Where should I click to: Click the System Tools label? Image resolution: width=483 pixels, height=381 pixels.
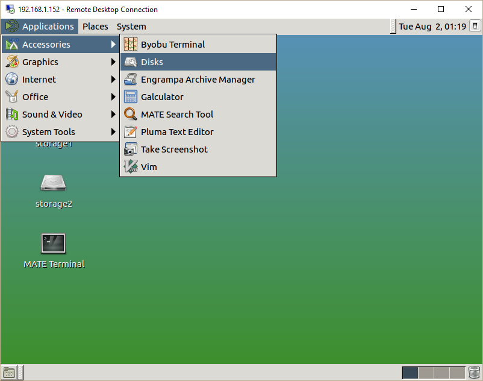[x=48, y=132]
